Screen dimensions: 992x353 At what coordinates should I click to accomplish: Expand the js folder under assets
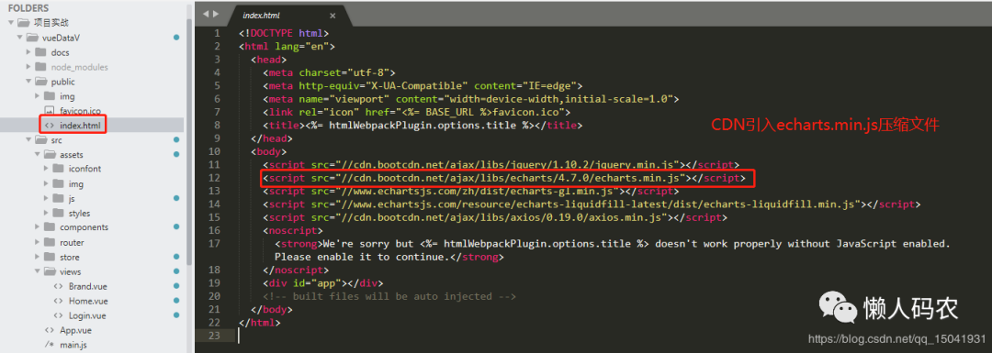pyautogui.click(x=46, y=198)
